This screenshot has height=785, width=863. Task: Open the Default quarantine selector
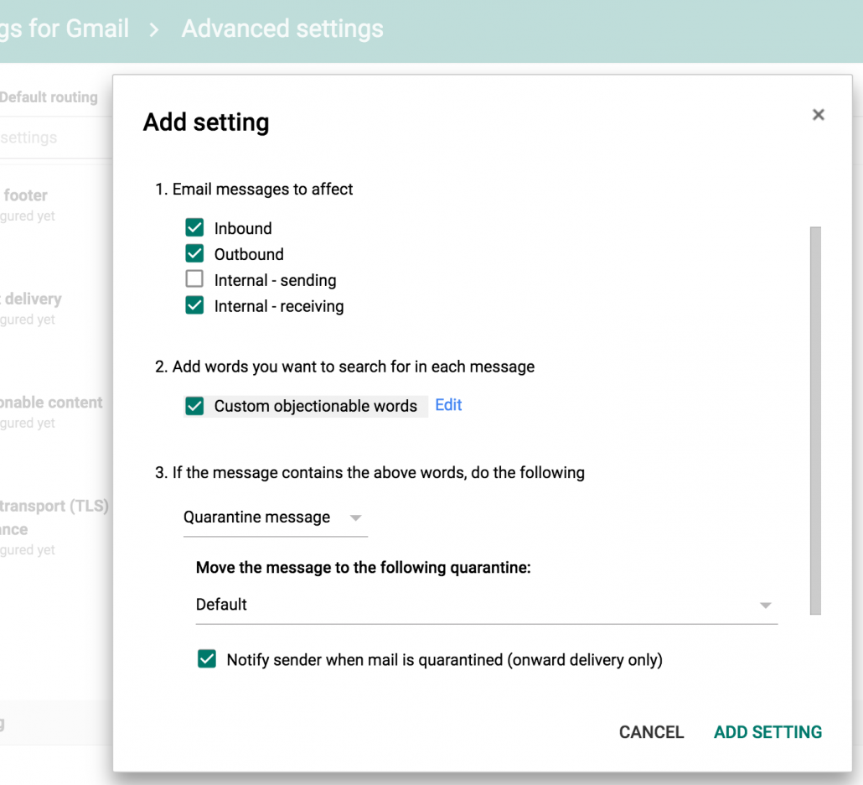pos(486,605)
